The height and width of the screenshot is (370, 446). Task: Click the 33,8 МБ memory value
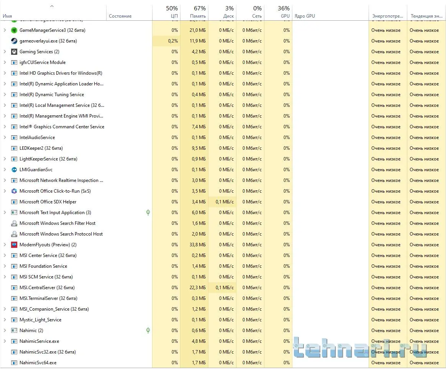click(197, 245)
